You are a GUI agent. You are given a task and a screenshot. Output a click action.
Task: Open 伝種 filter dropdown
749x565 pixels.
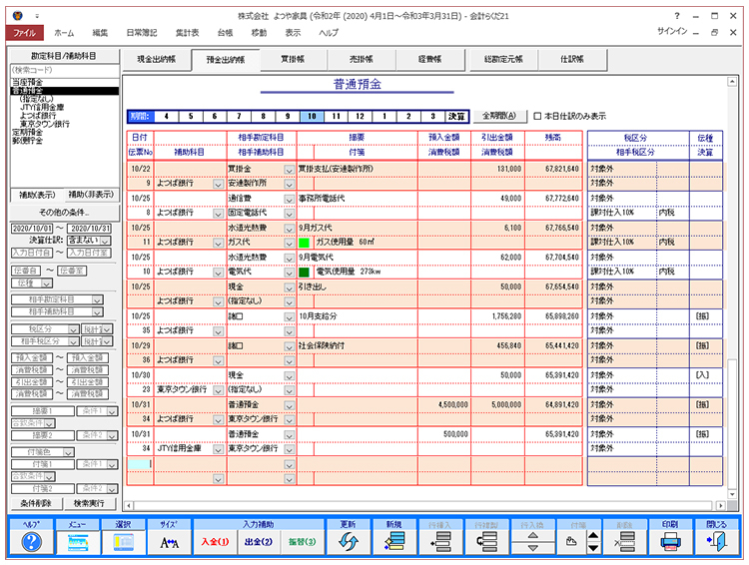point(47,283)
